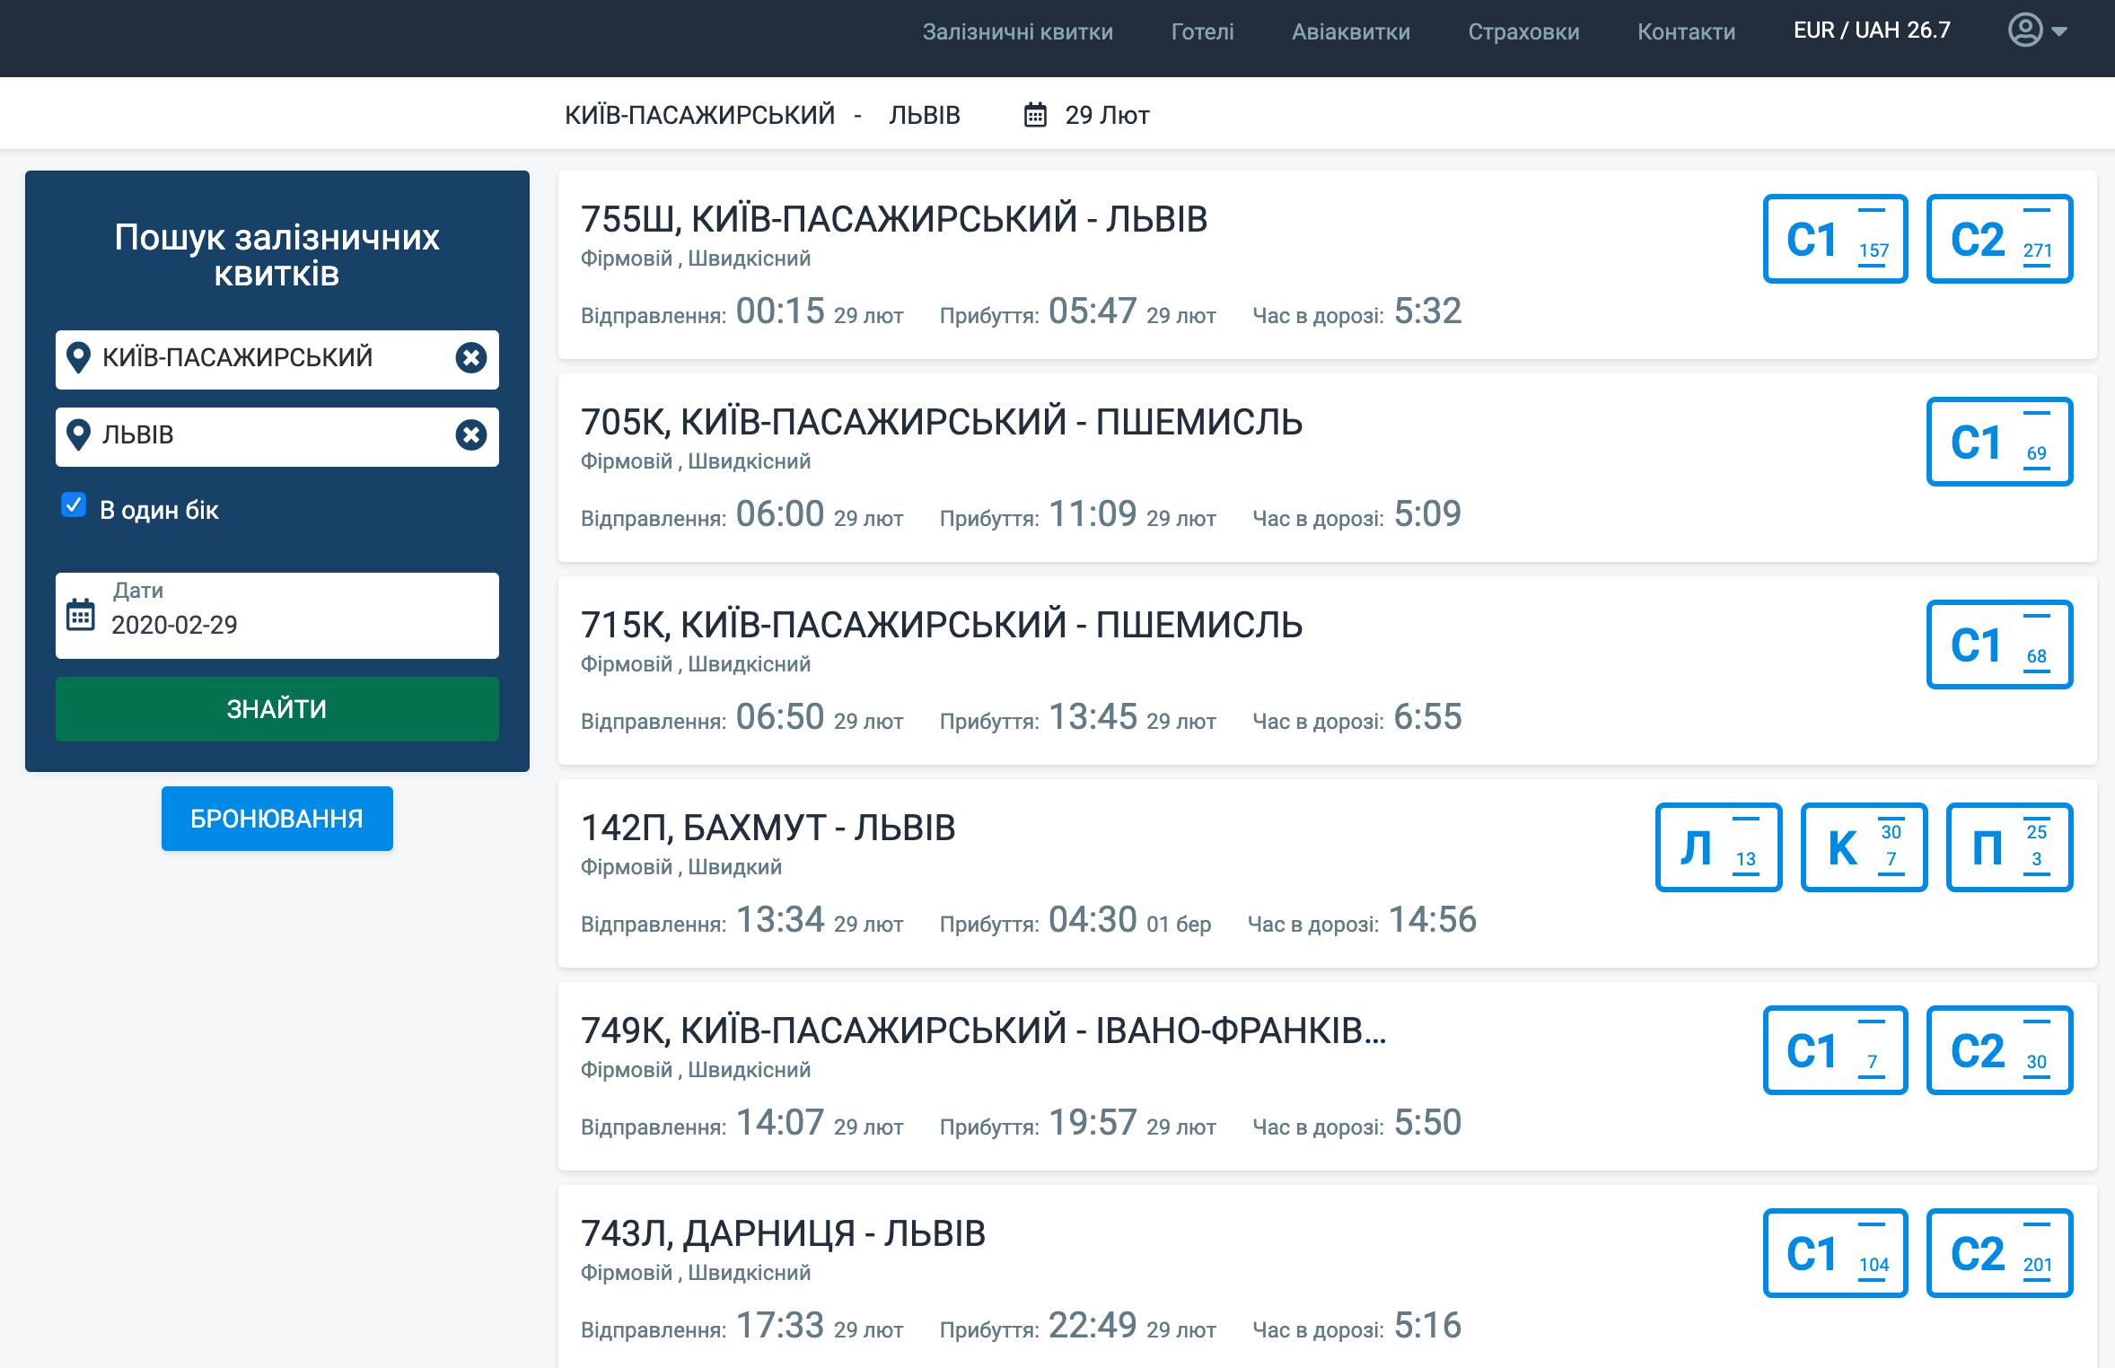The image size is (2115, 1368).
Task: Click travel time 6:55 on train 715К
Action: click(x=1427, y=717)
